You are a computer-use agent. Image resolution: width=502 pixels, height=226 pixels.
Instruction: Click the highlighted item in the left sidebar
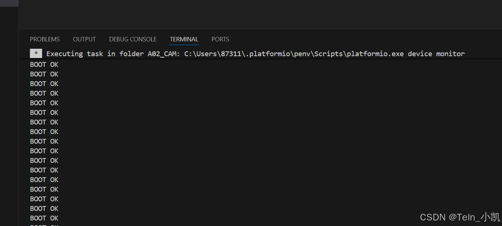point(9,3)
